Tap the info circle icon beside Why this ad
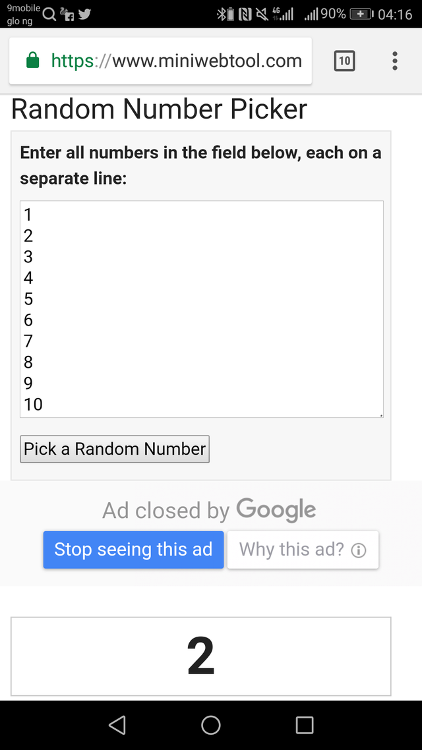The image size is (422, 750). coord(359,550)
